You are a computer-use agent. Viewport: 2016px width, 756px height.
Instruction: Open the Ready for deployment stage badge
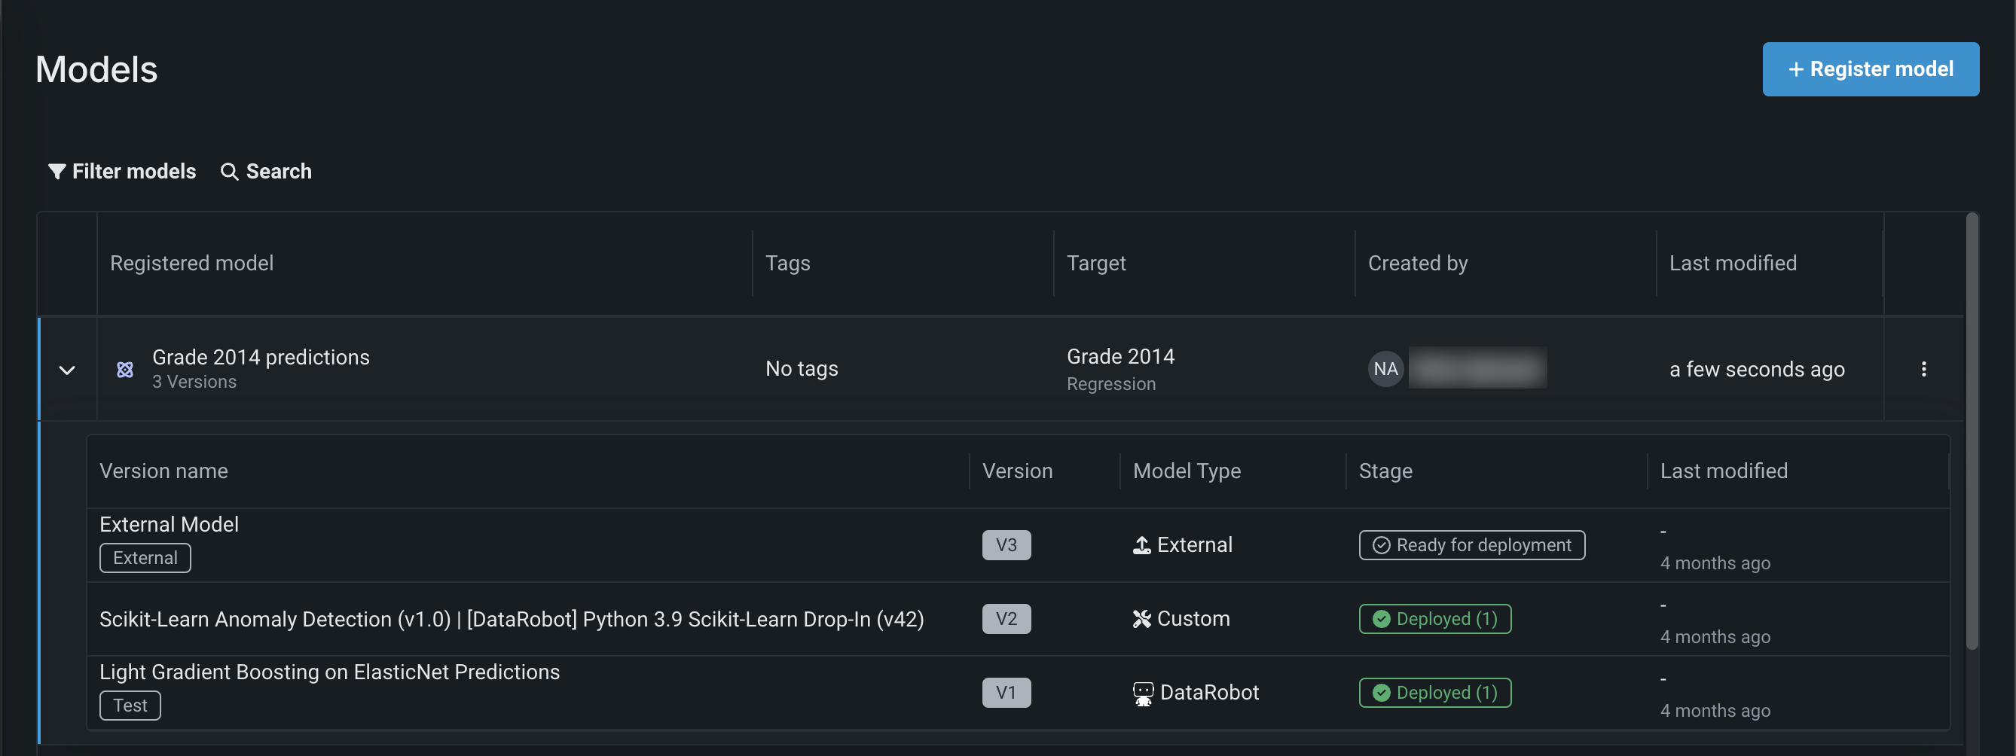click(x=1471, y=545)
